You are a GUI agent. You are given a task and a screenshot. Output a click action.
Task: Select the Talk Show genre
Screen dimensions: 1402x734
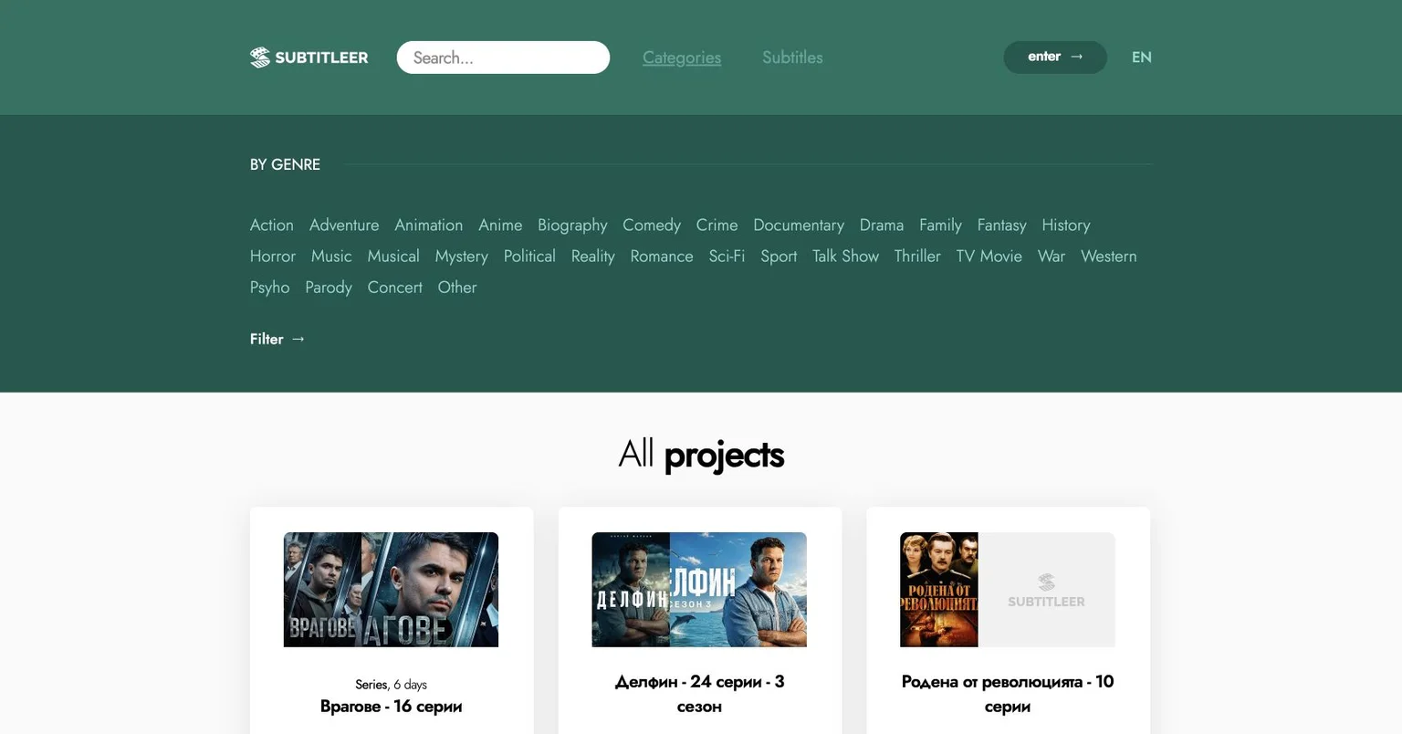845,256
